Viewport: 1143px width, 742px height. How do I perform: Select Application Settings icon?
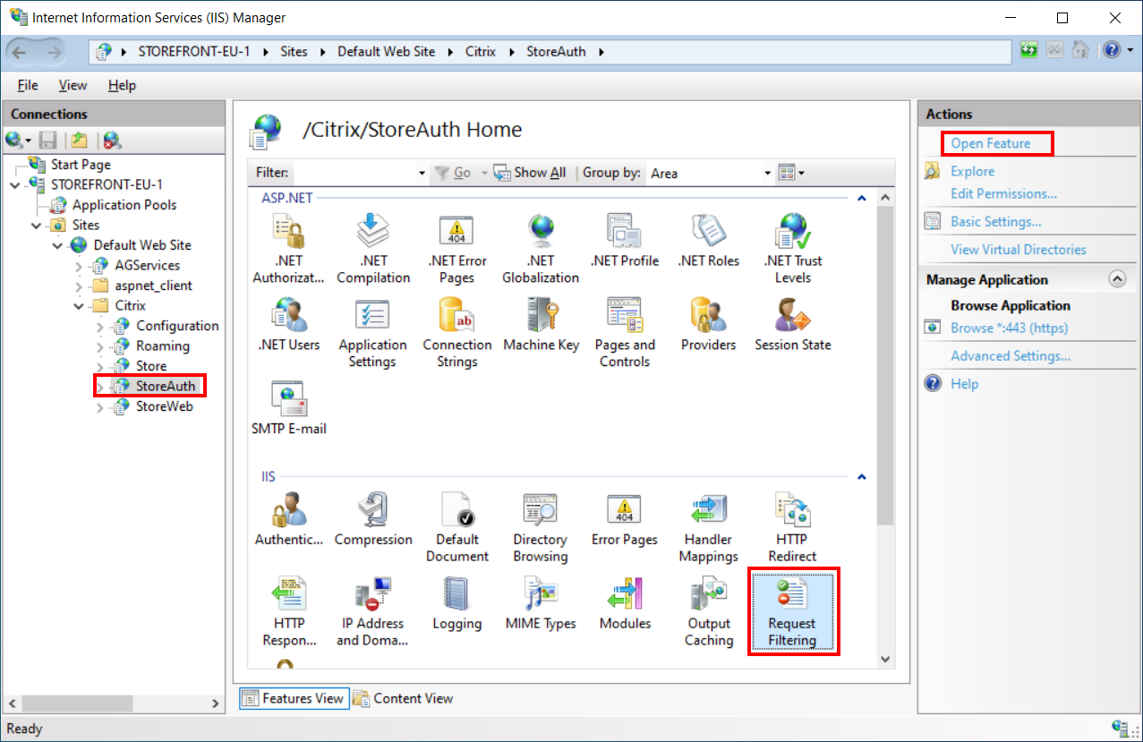372,333
